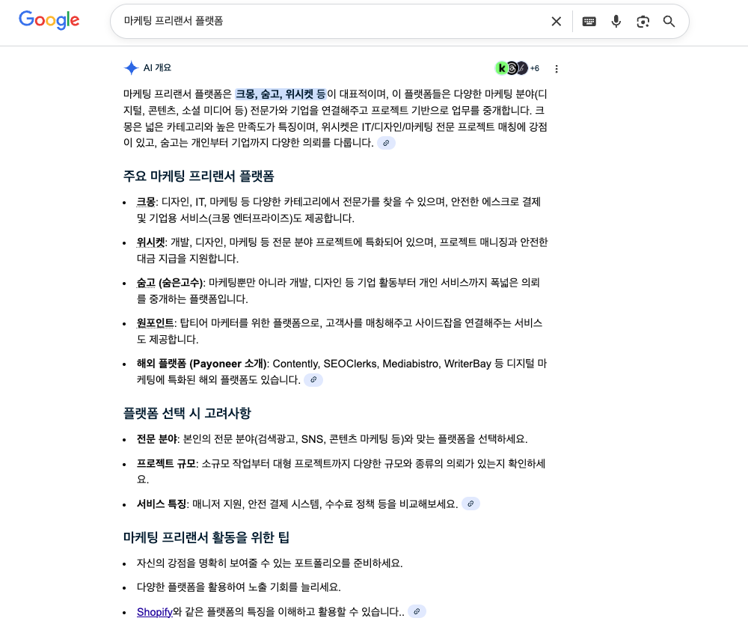Open the AI Overview three-dot options menu
The height and width of the screenshot is (624, 748).
click(x=557, y=68)
